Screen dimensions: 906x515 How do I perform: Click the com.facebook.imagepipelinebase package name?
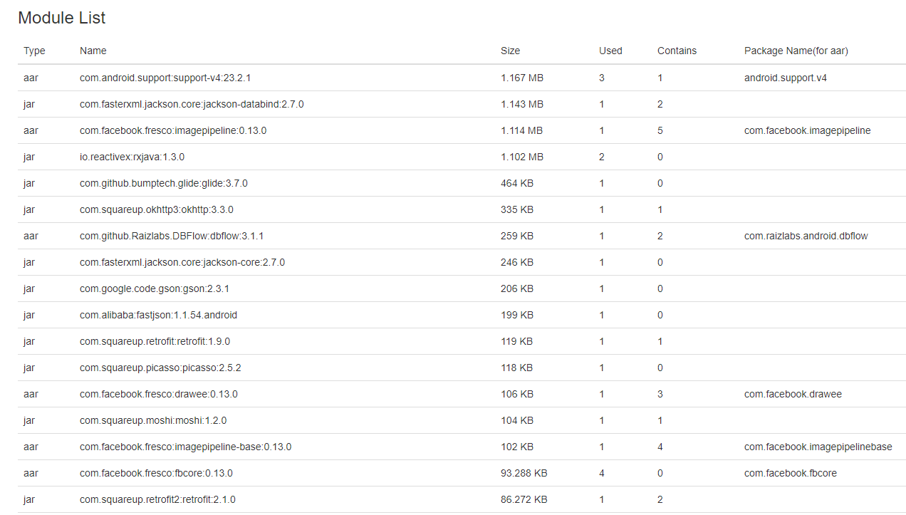(818, 447)
